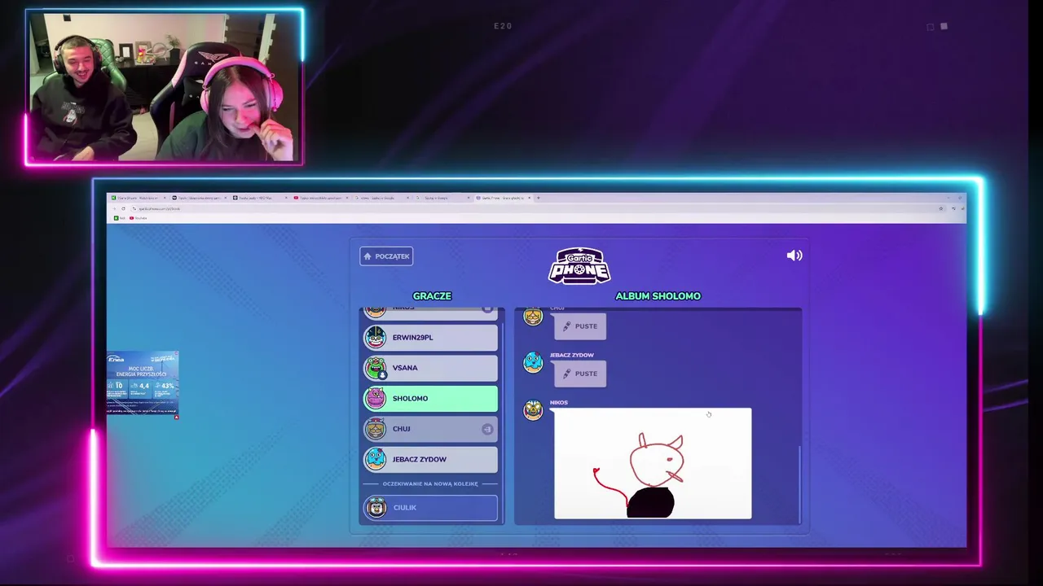Click the first PUSTE bubble in the album
This screenshot has height=586, width=1043.
coord(580,326)
